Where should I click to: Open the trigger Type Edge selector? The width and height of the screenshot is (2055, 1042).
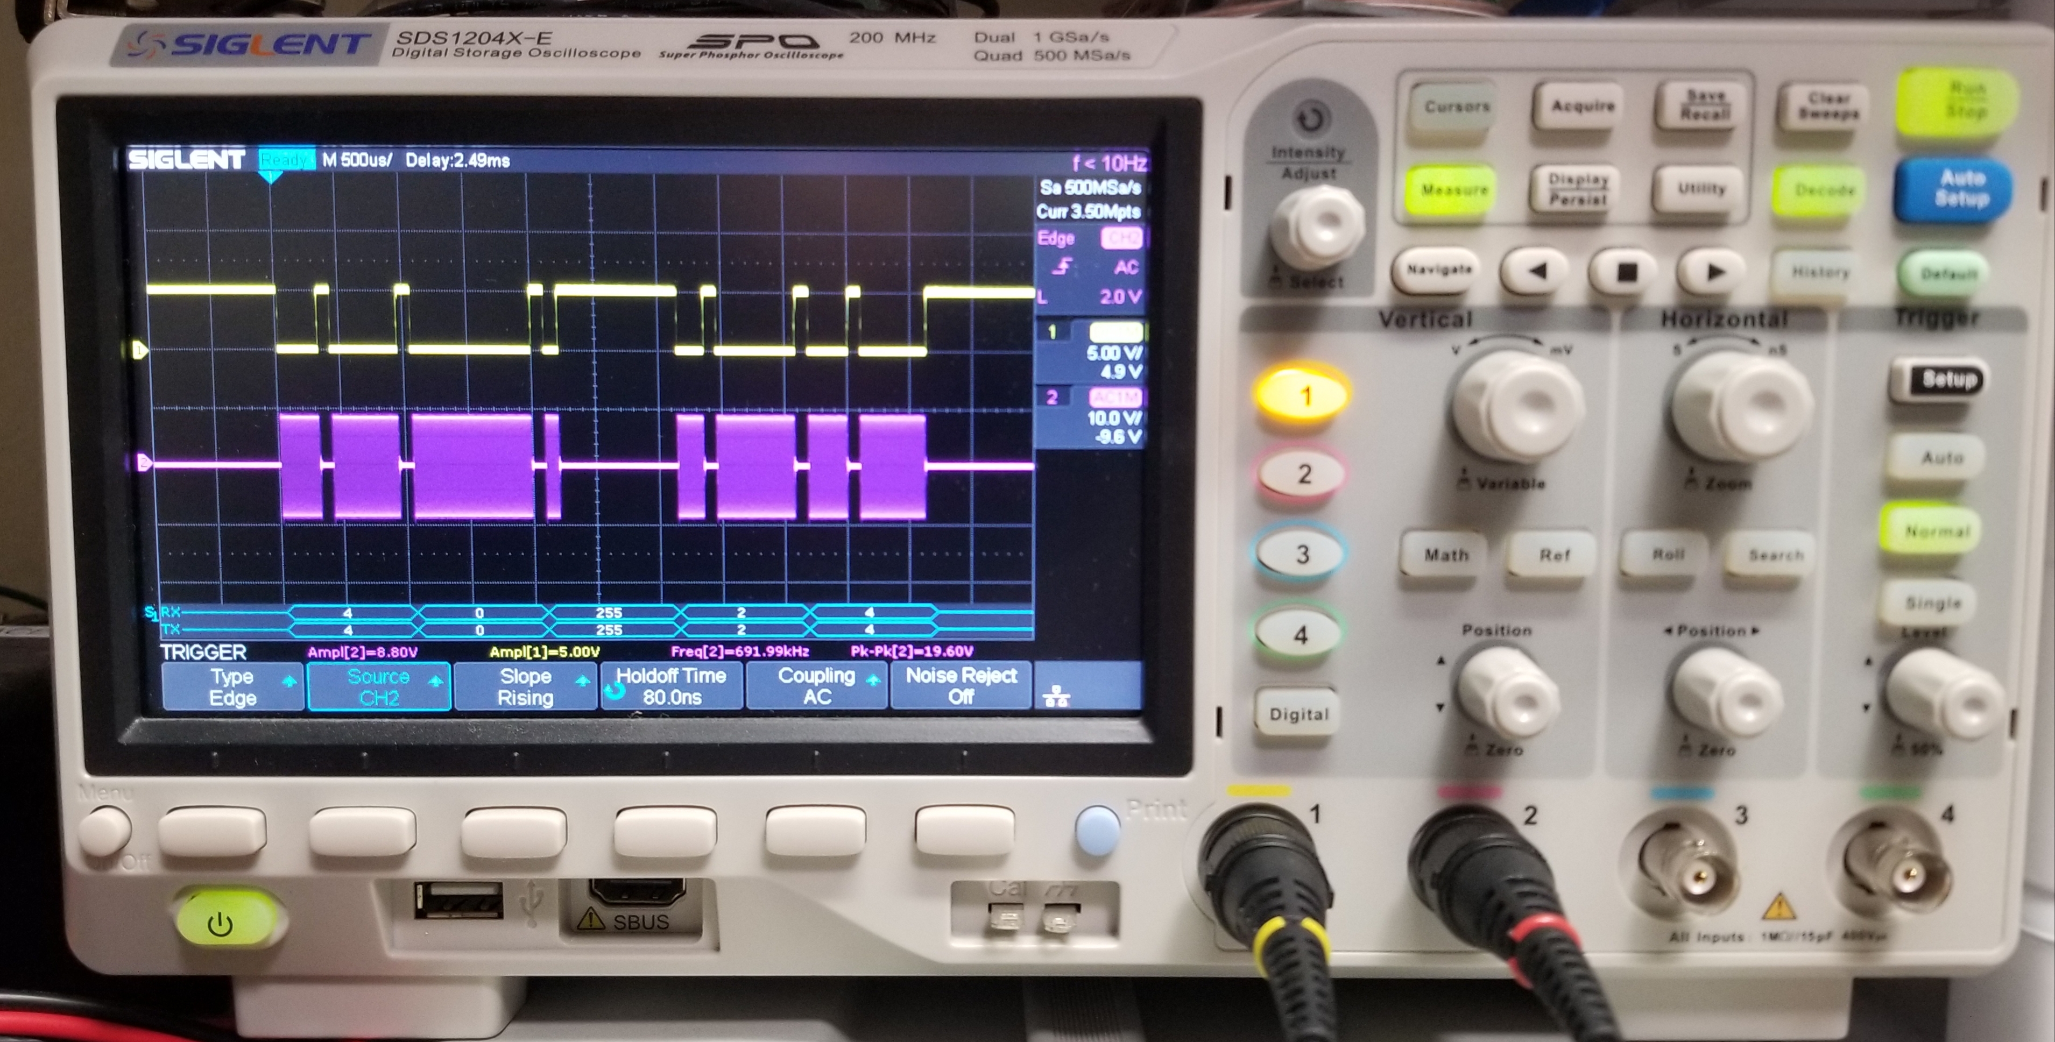pos(232,686)
